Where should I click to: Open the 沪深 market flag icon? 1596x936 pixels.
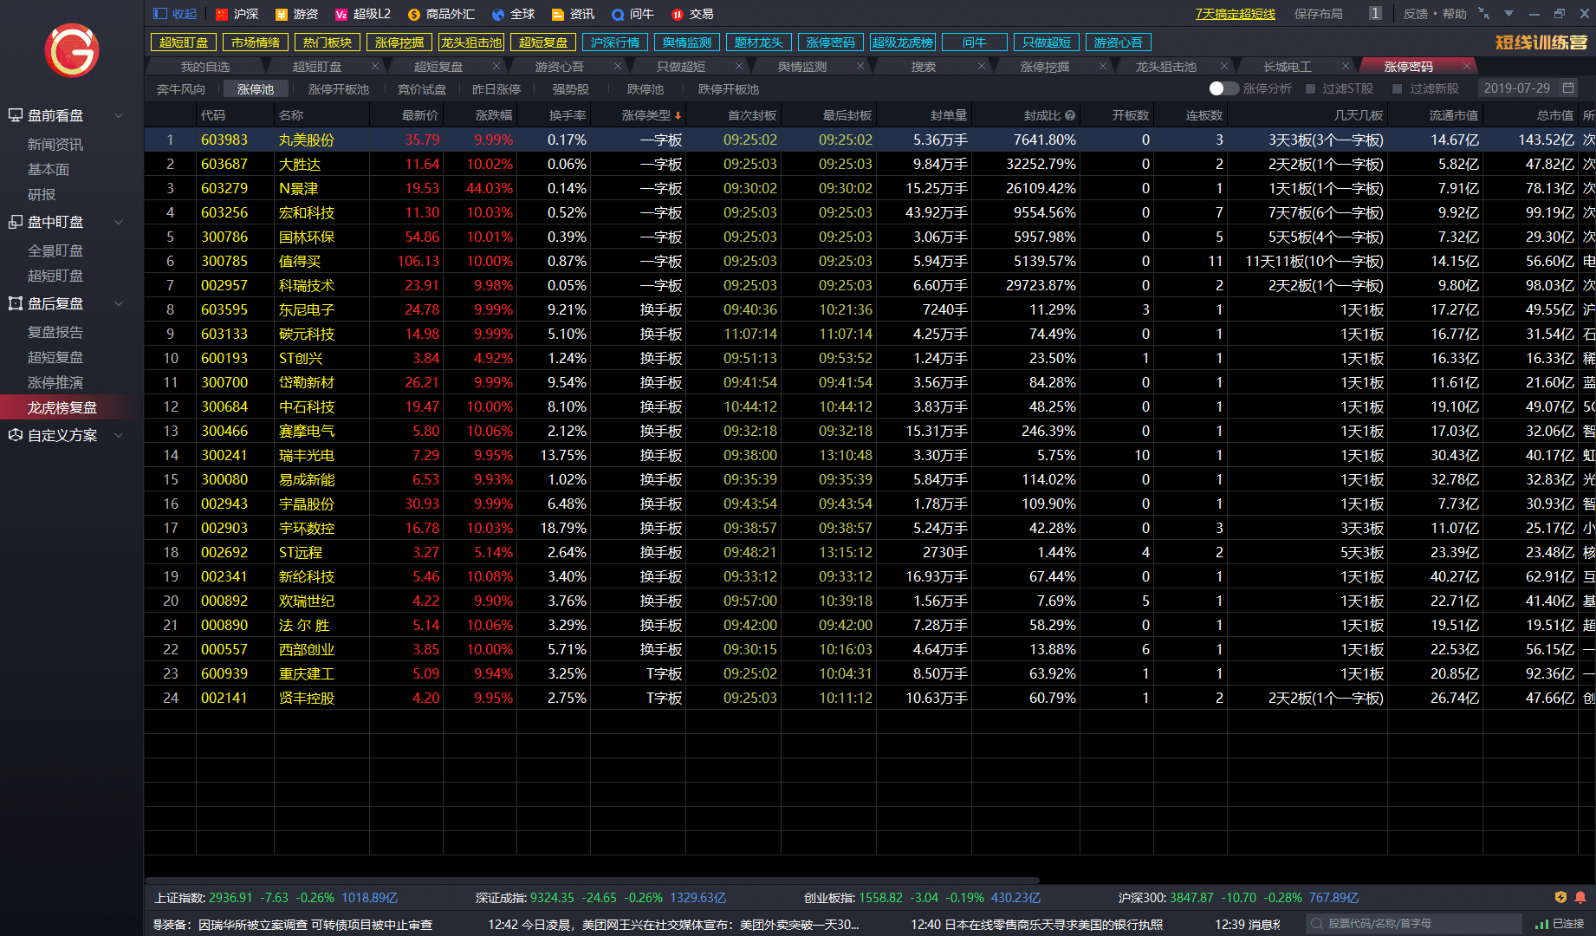pos(222,14)
